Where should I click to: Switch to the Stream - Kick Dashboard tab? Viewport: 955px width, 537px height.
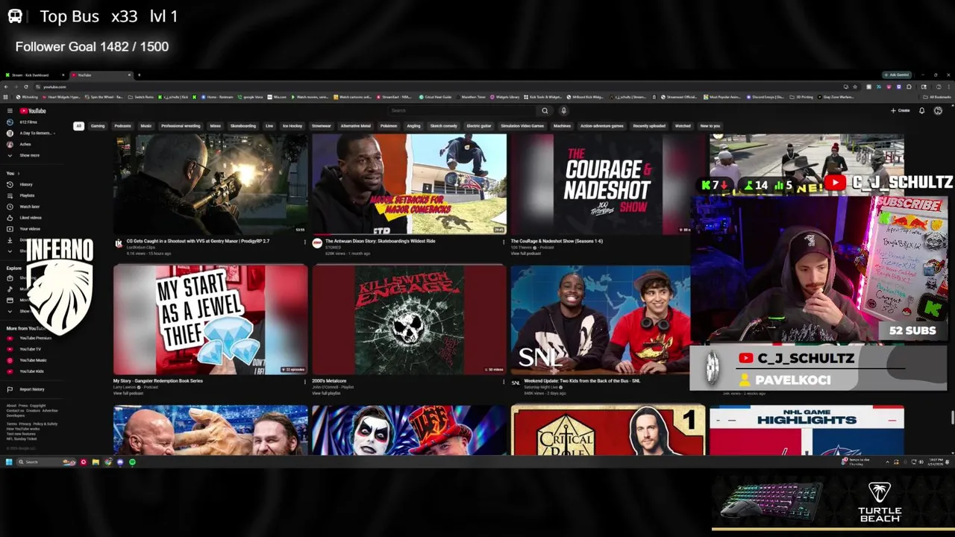point(34,75)
